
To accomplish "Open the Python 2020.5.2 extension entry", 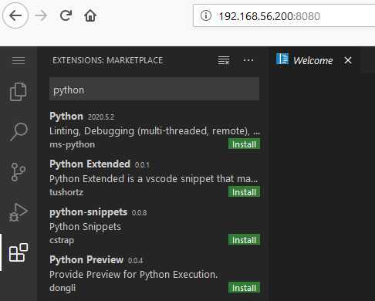I will [154, 130].
